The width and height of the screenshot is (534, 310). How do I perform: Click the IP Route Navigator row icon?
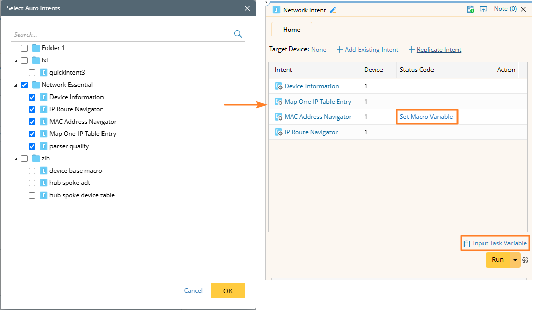coord(278,132)
